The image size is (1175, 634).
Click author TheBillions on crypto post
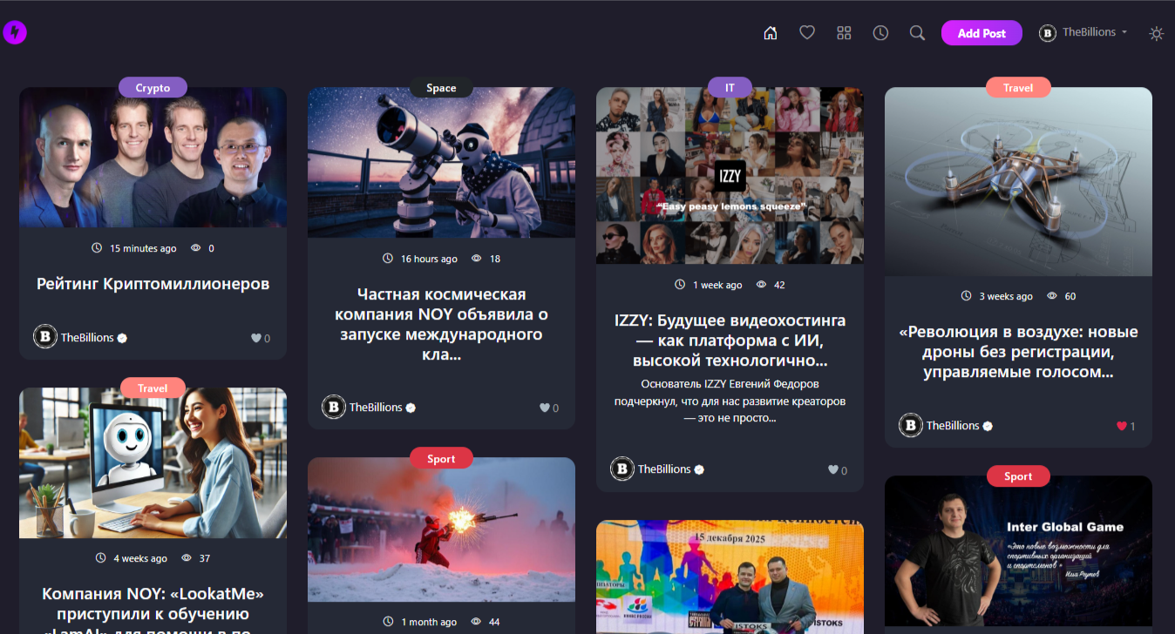[x=87, y=337]
